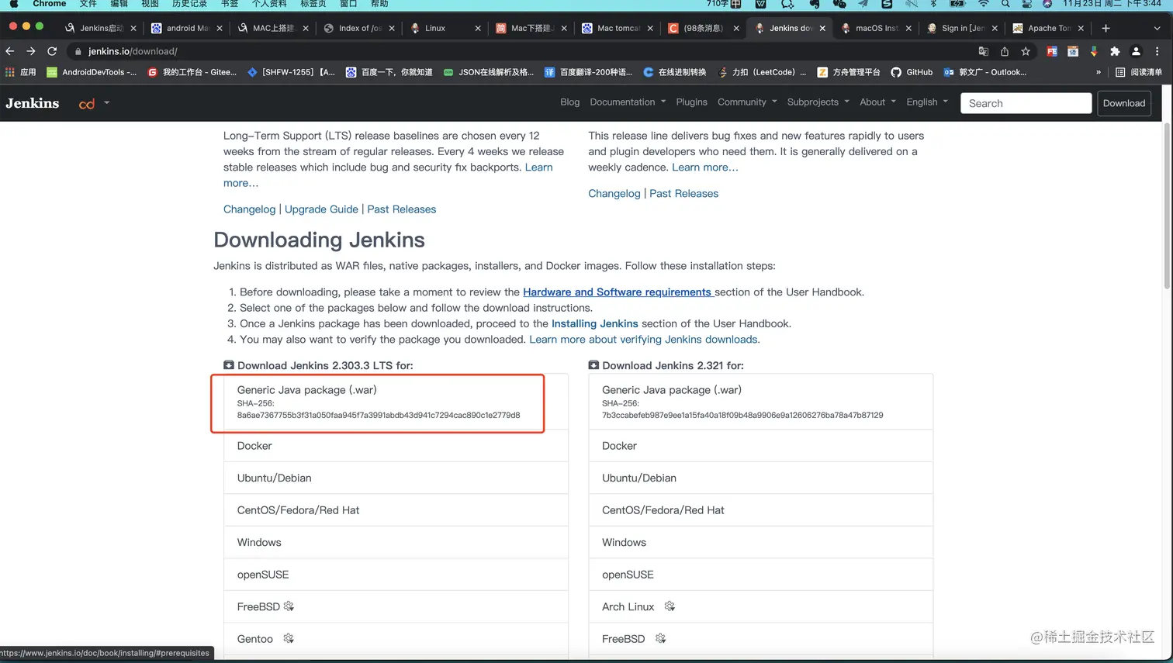Open the LeetCode bookmark
The height and width of the screenshot is (663, 1173).
tap(763, 72)
